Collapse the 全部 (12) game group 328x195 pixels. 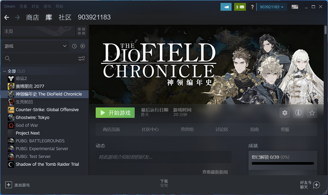coord(4,71)
